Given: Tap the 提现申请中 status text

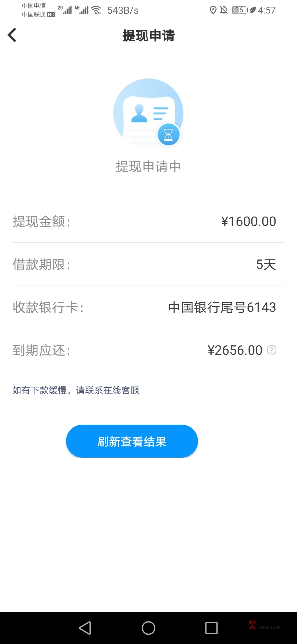Looking at the screenshot, I should 148,167.
